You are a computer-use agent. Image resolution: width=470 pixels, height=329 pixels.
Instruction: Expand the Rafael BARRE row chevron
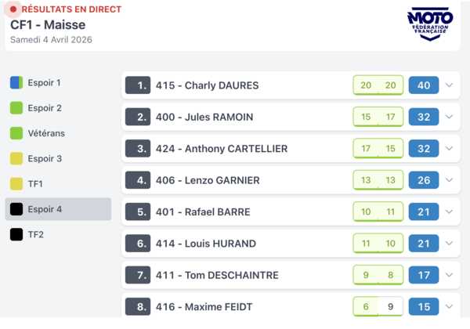pos(449,211)
